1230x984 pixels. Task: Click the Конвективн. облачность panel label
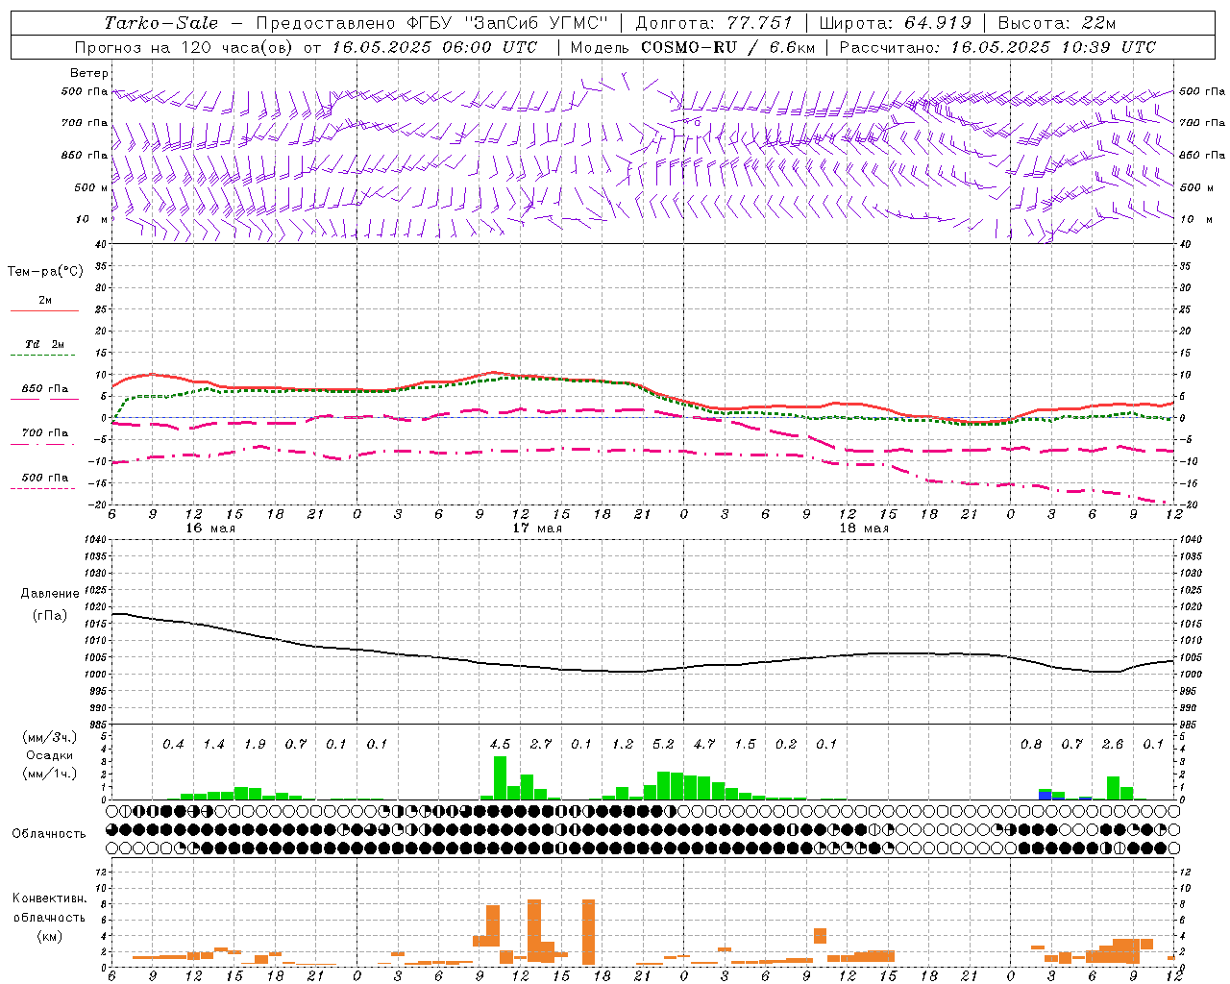pos(49,908)
